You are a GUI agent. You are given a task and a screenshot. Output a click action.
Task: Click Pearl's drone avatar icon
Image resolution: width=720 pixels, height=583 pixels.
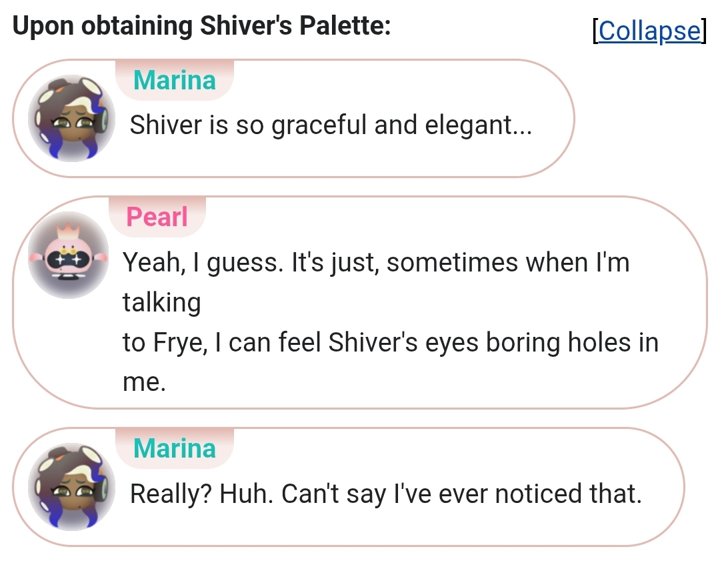click(x=69, y=255)
